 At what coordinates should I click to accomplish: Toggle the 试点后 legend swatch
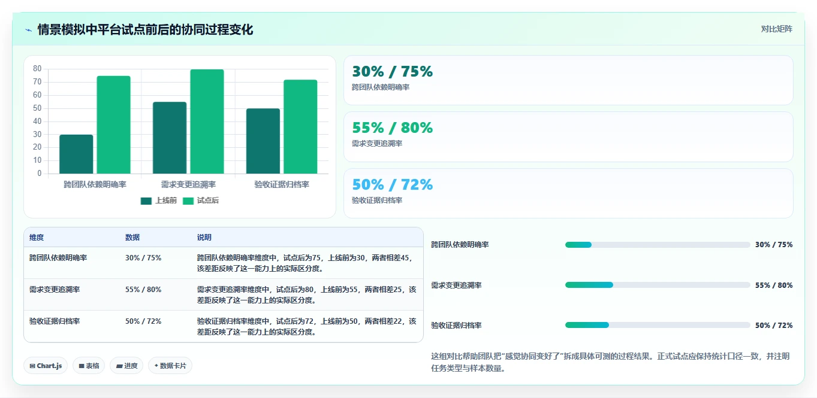(188, 200)
